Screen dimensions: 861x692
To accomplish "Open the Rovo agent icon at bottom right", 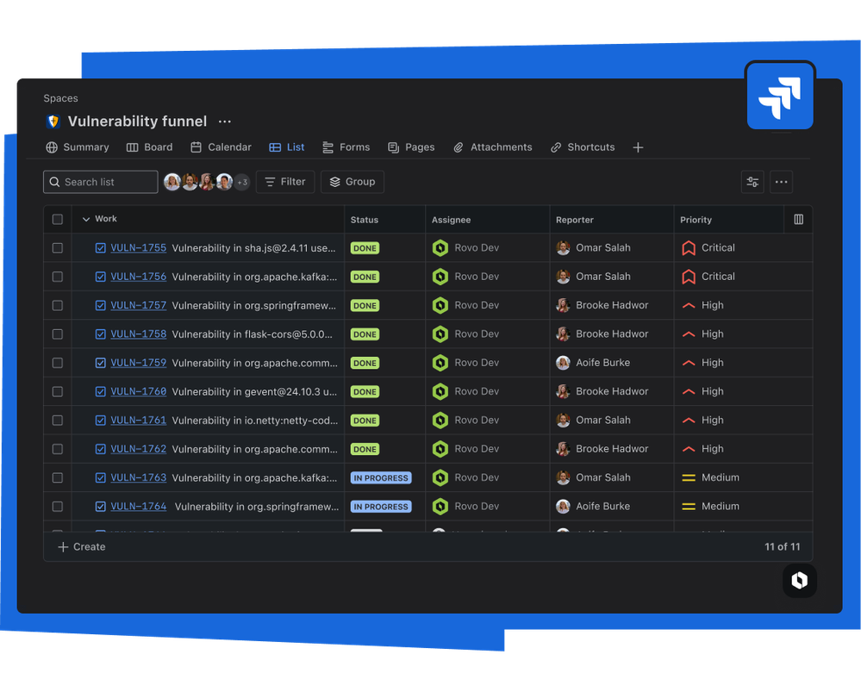I will coord(799,581).
